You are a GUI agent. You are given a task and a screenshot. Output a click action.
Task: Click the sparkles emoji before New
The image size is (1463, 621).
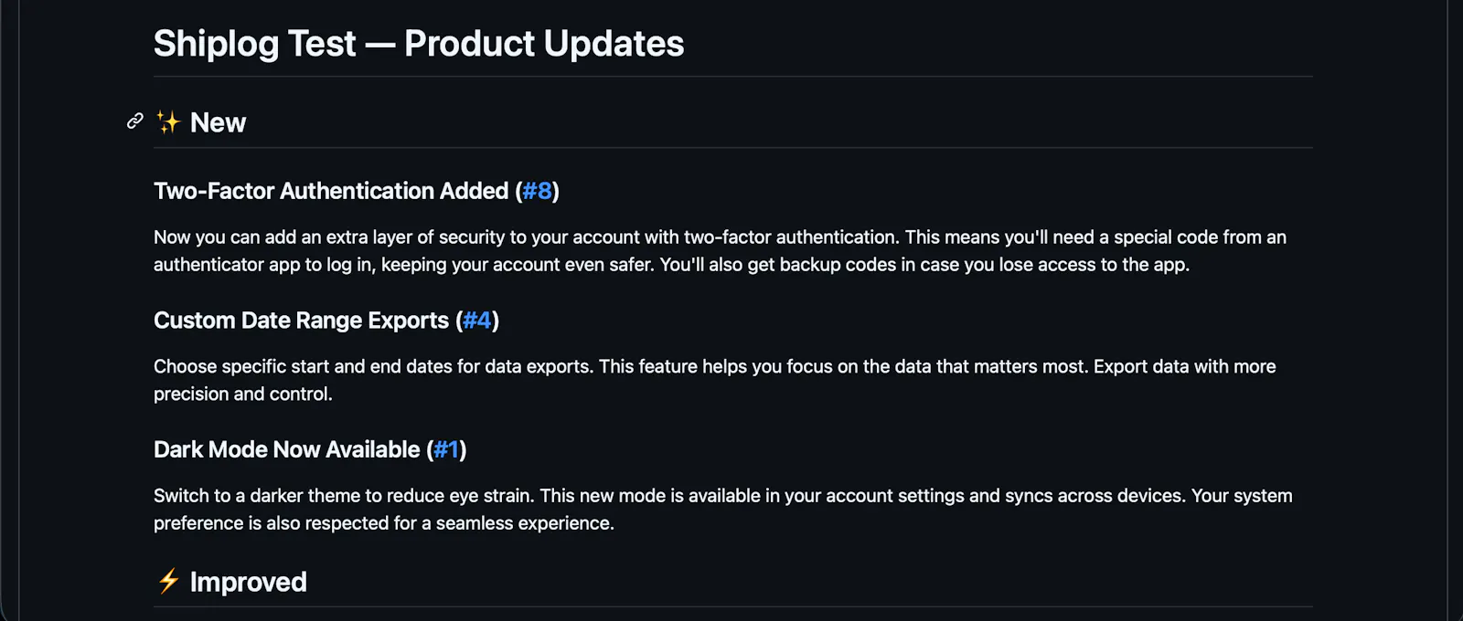pos(168,122)
